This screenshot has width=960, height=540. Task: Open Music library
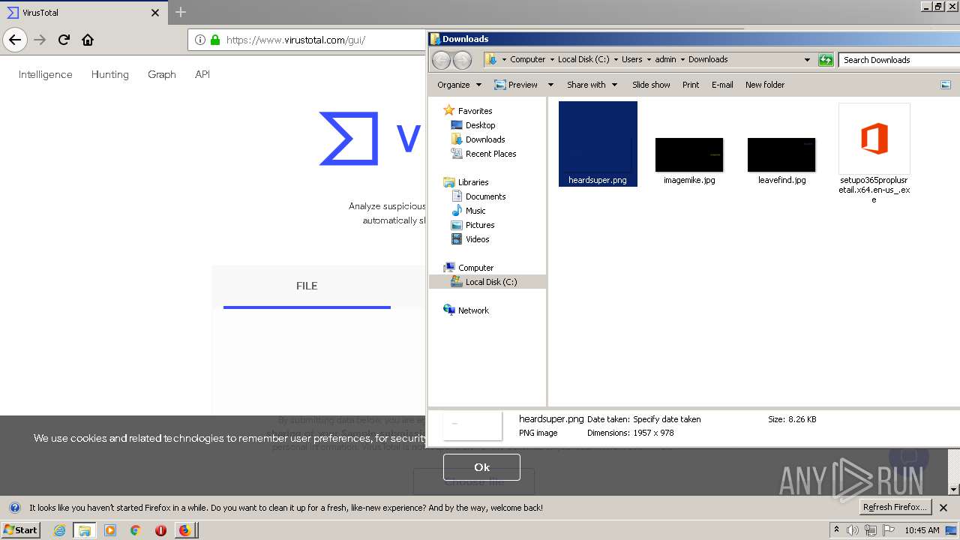click(x=475, y=211)
